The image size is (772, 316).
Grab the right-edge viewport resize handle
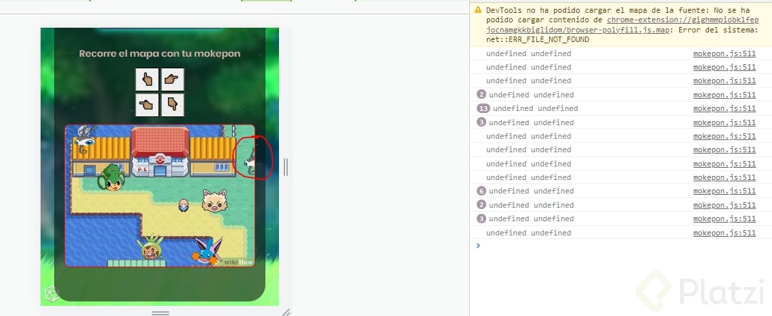(286, 167)
